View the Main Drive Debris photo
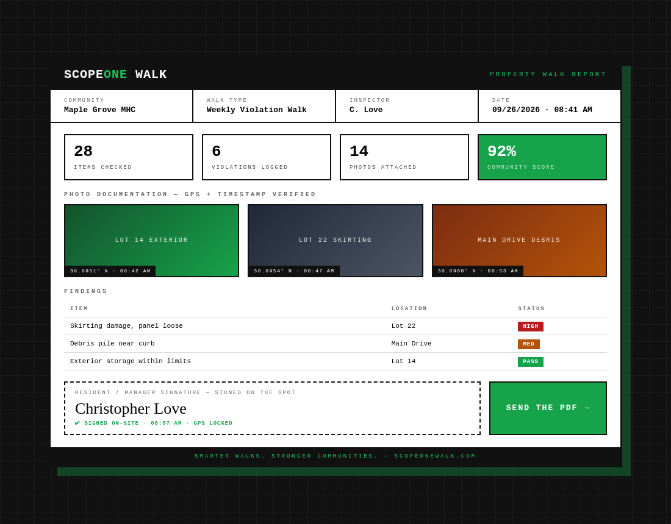The width and height of the screenshot is (671, 524). 519,241
